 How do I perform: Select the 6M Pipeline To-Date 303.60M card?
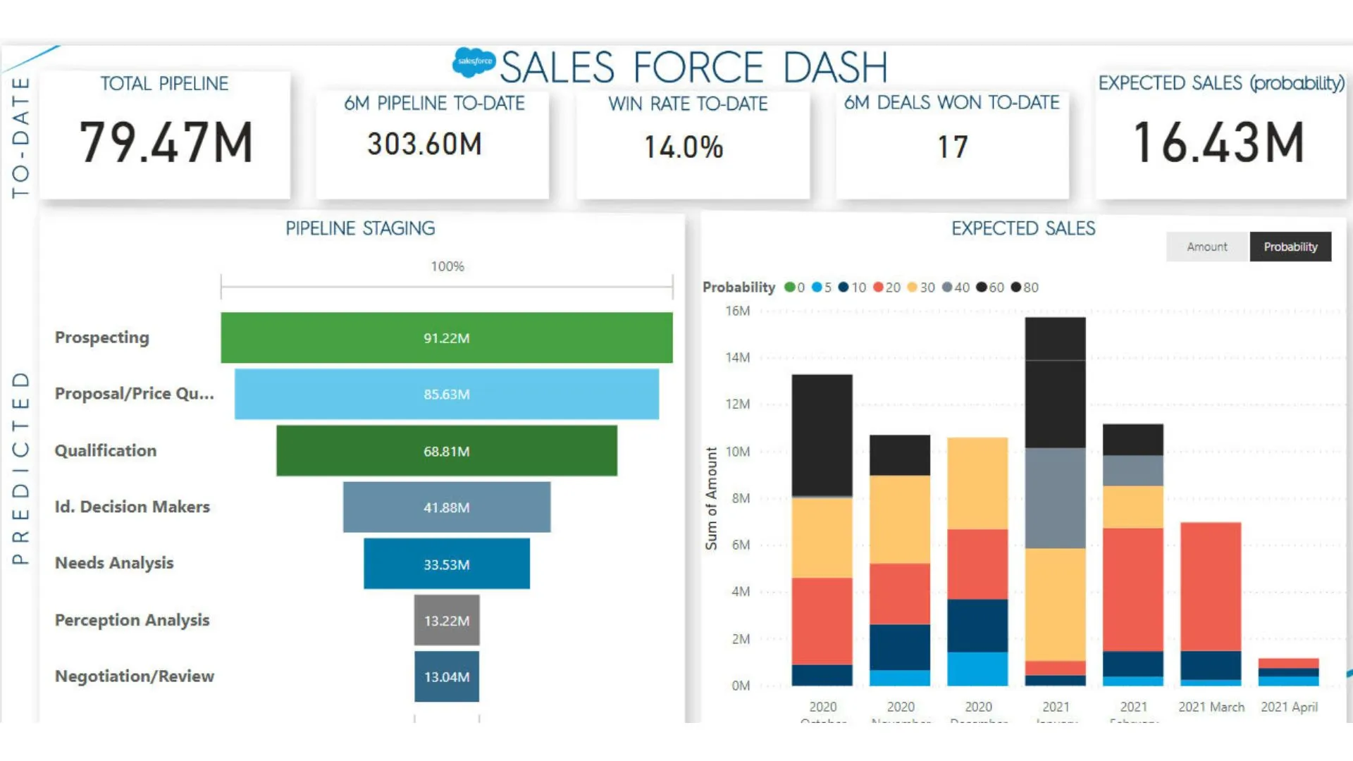pyautogui.click(x=433, y=144)
